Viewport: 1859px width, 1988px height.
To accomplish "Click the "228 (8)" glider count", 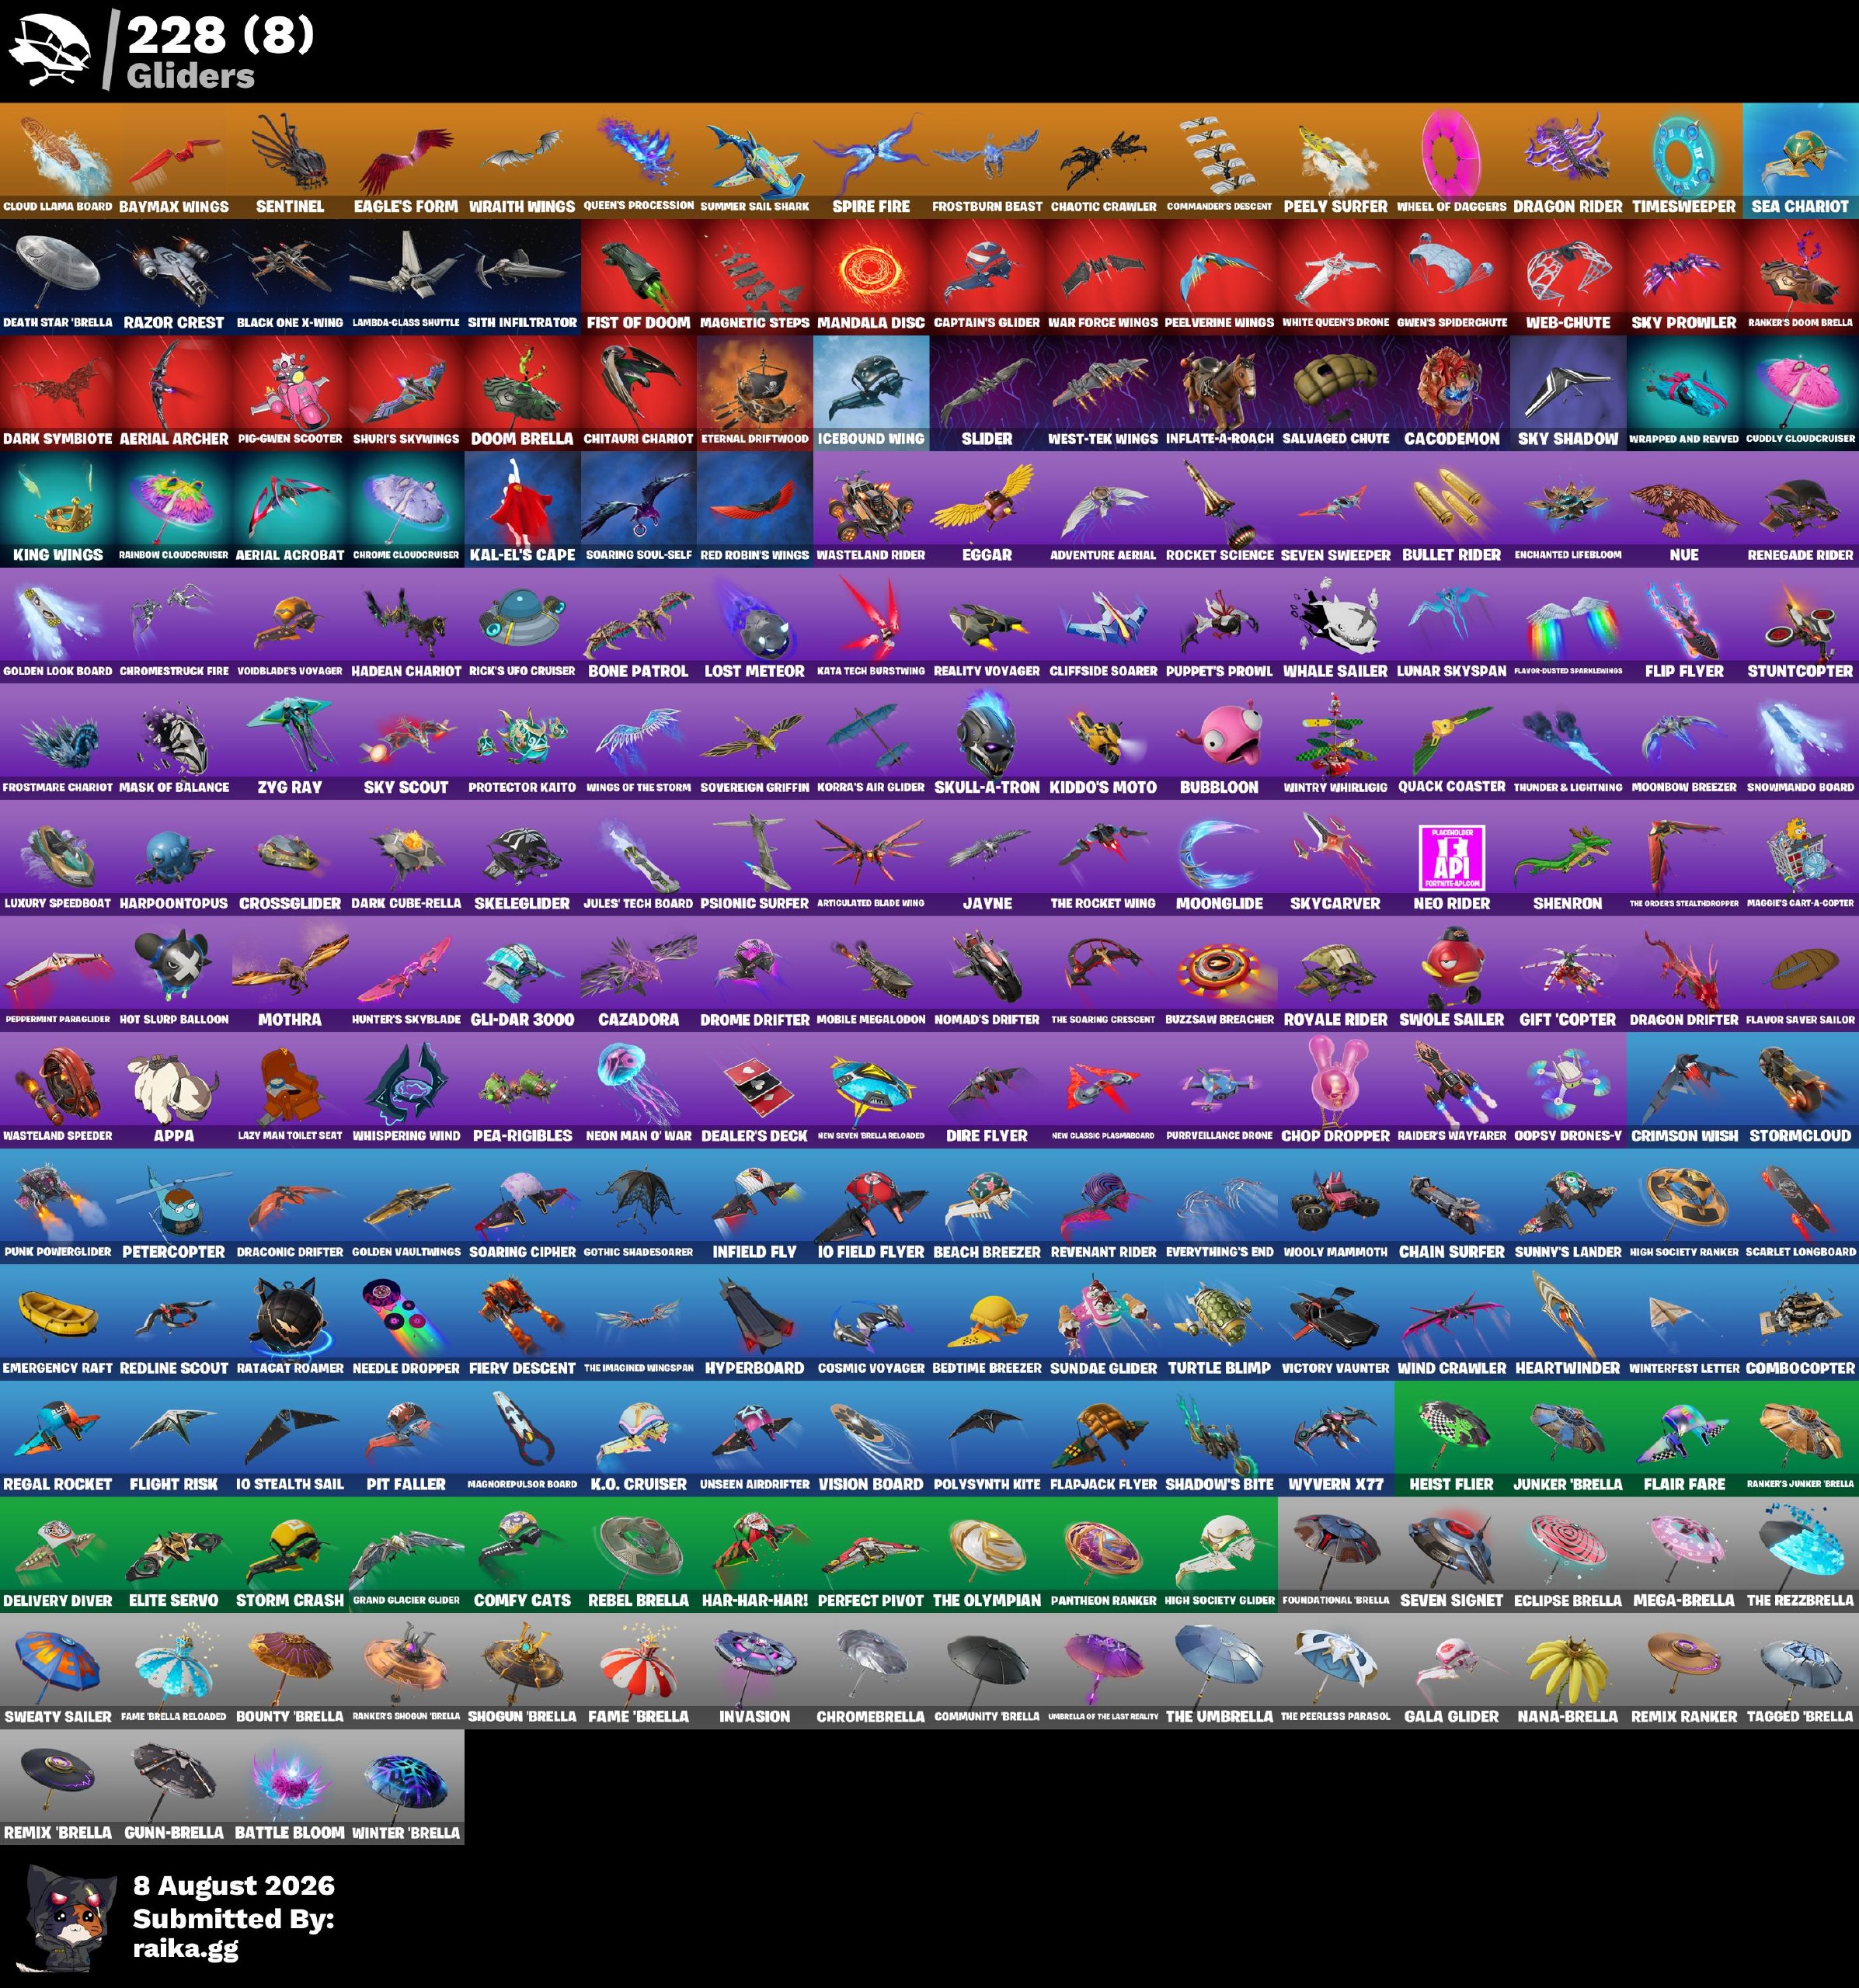I will click(221, 36).
